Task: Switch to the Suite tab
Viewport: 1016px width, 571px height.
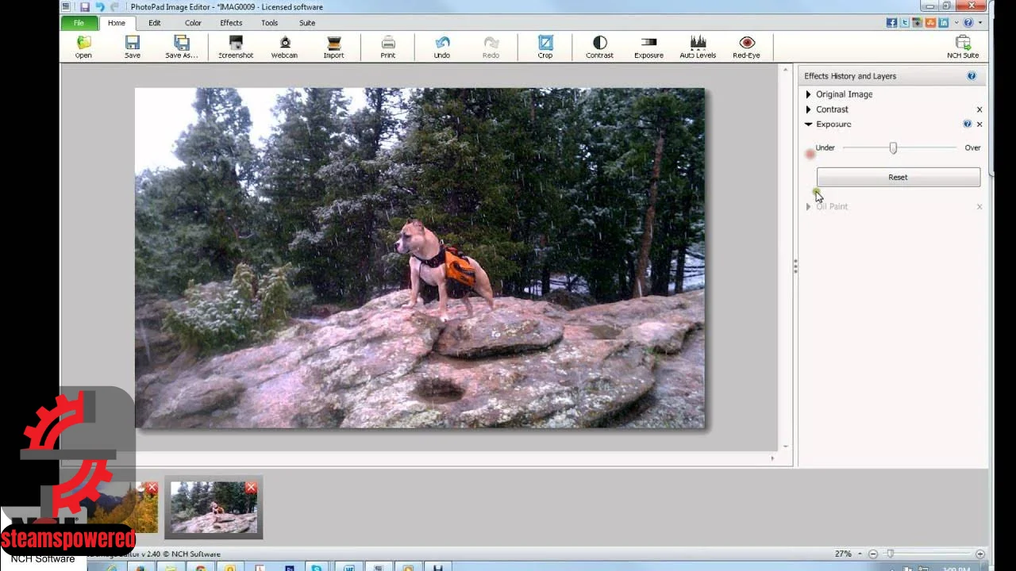Action: [x=307, y=23]
